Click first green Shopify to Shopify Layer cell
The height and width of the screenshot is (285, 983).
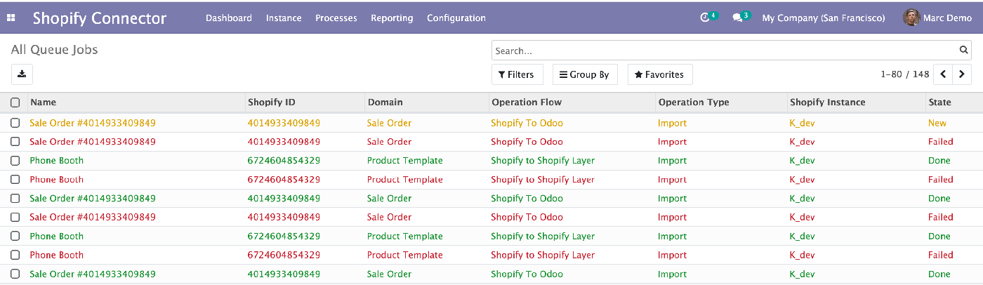(x=543, y=161)
